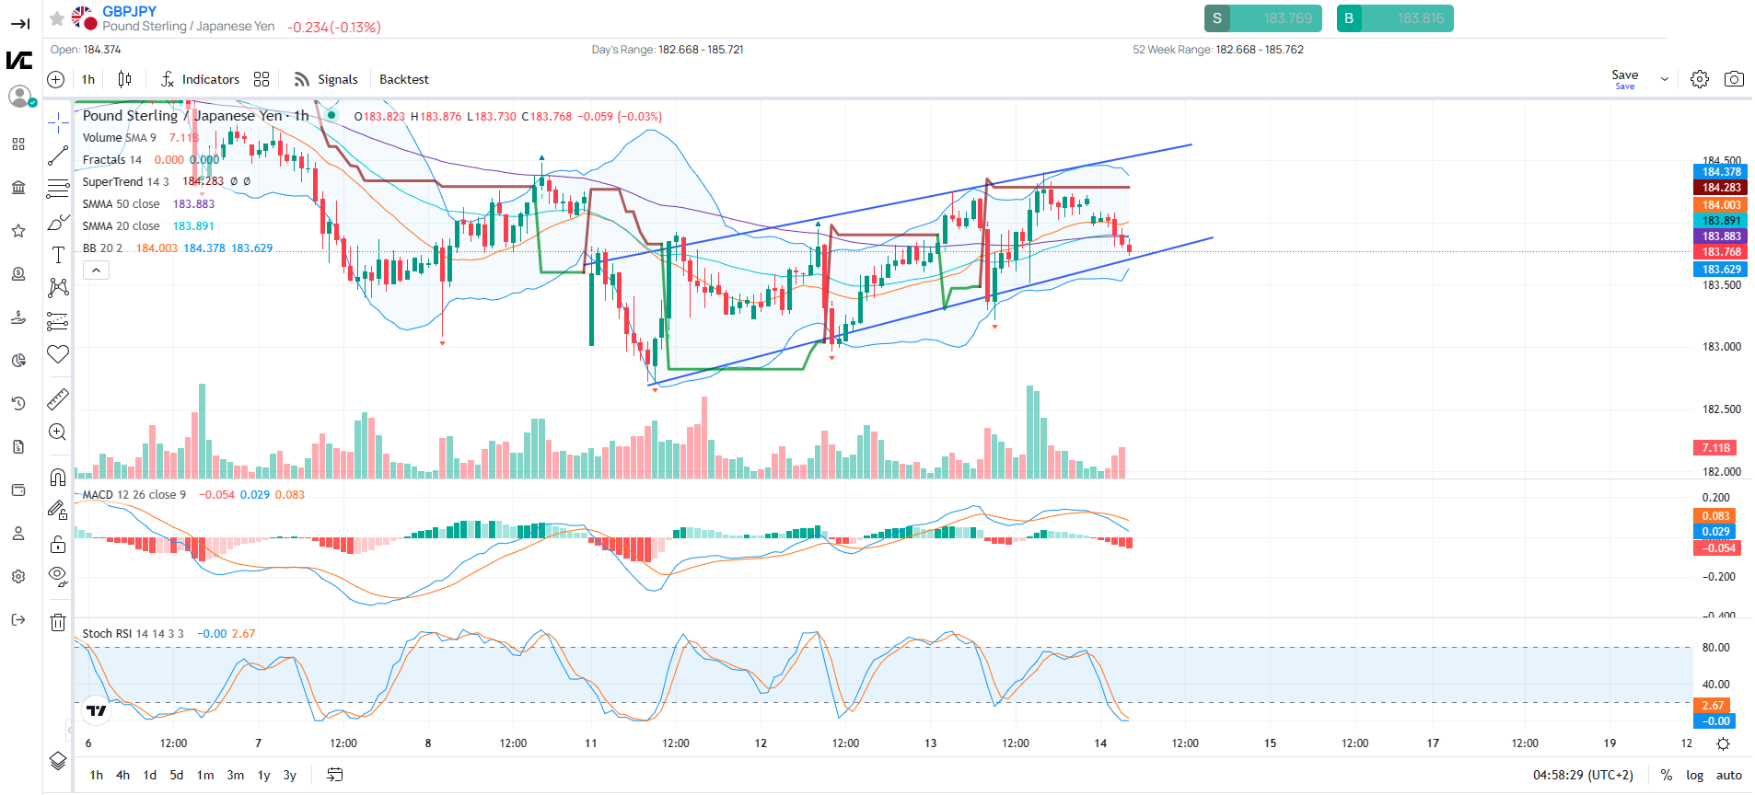Click the Buy button at 183.816
The width and height of the screenshot is (1755, 795).
pyautogui.click(x=1394, y=18)
